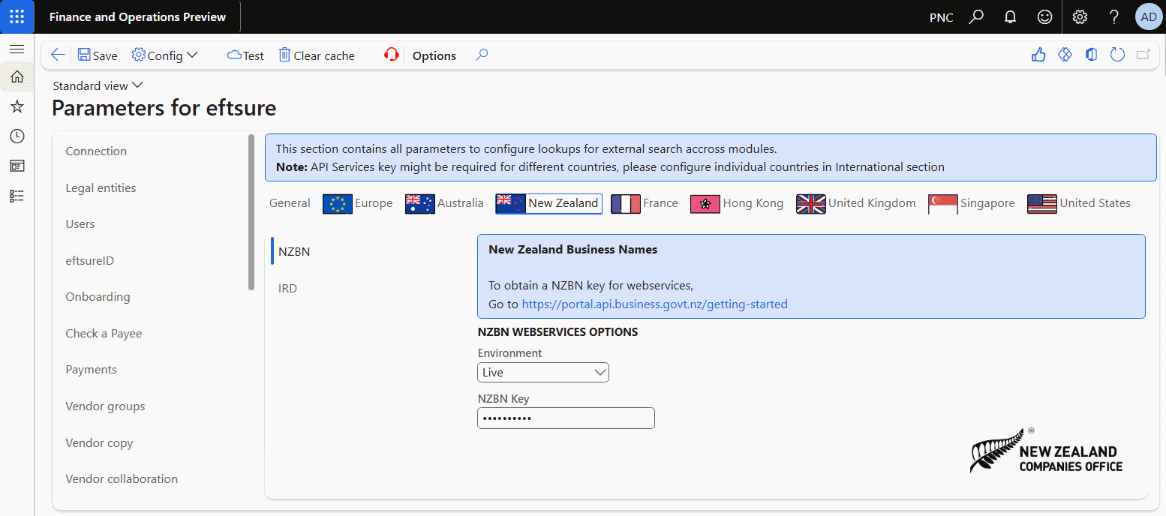Click the thumbs-up icon in action pane

1038,55
